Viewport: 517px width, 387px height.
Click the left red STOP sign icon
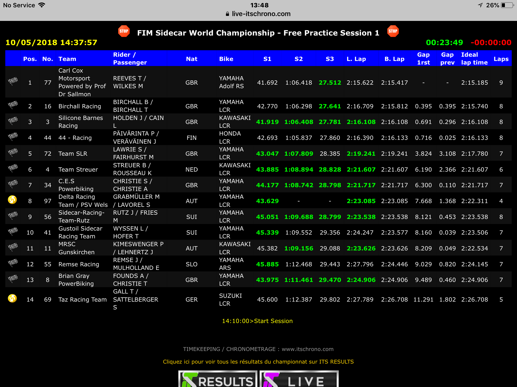124,31
